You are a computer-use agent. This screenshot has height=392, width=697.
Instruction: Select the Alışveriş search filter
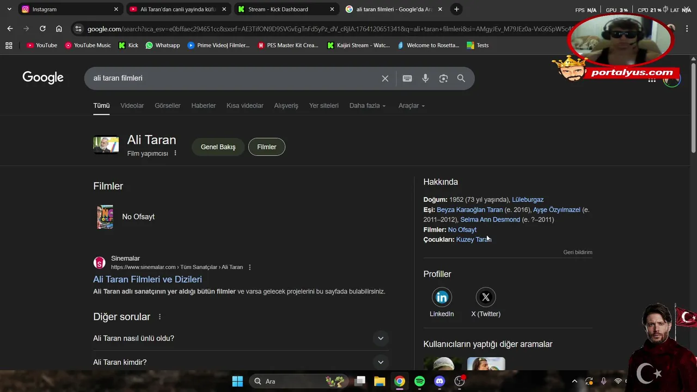[x=286, y=106]
